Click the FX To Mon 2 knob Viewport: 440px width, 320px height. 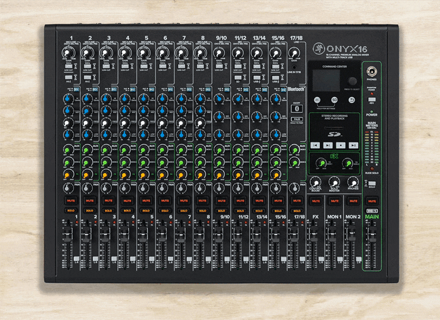point(348,163)
